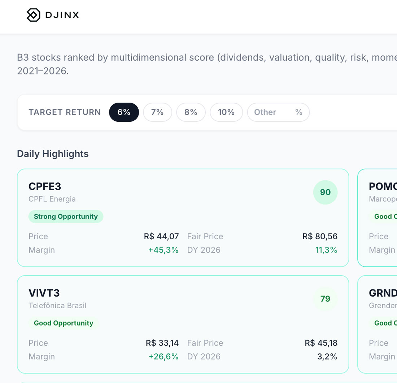Viewport: 397px width, 383px height.
Task: Click the TARGET RETURN label
Action: (65, 112)
